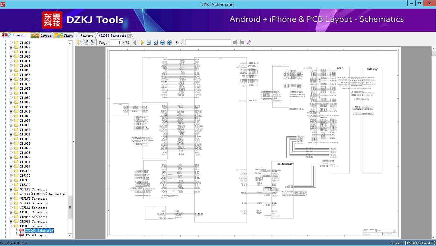This screenshot has height=246, width=436.
Task: Switch to the Layout tab
Action: click(41, 35)
